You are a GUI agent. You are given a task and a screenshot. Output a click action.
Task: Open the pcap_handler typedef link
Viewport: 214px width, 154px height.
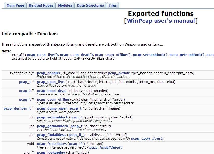pyautogui.click(x=49, y=73)
